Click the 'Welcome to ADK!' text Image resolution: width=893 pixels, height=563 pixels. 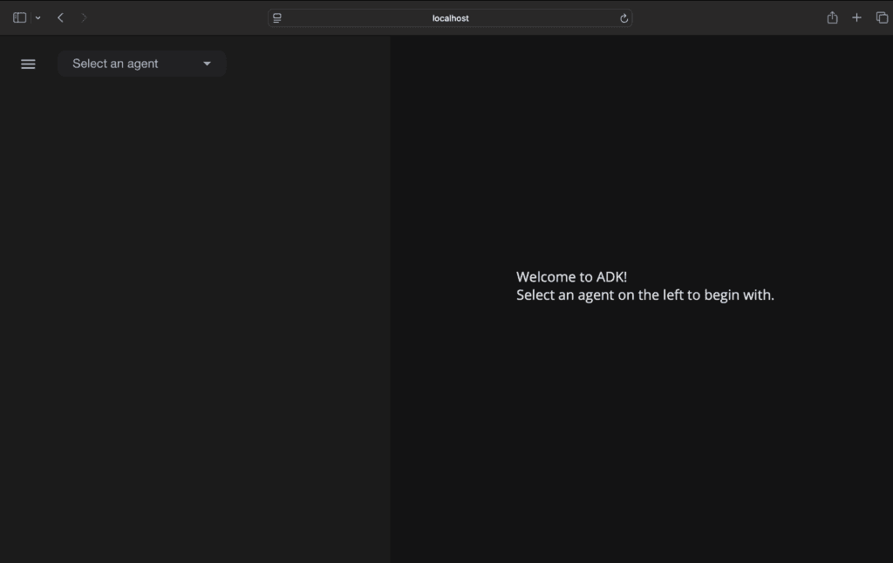pos(571,276)
